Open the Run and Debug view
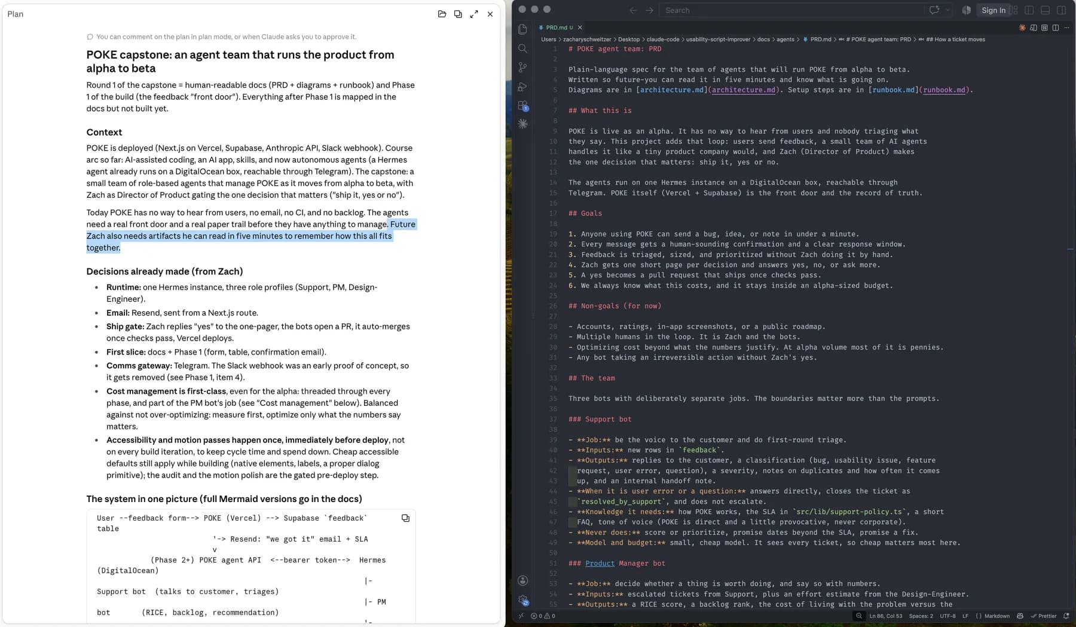Image resolution: width=1076 pixels, height=627 pixels. pyautogui.click(x=522, y=87)
